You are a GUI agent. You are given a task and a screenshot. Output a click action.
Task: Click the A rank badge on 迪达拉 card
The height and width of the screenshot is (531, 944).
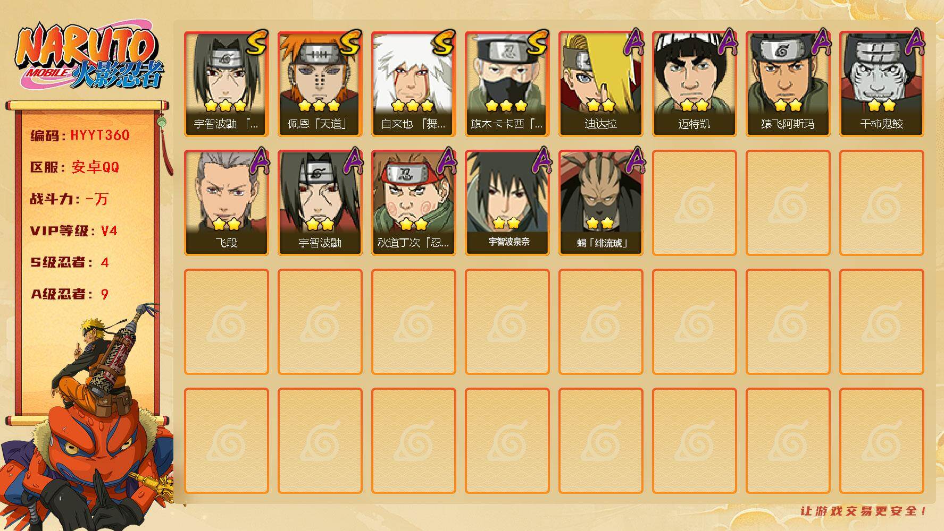click(x=633, y=42)
